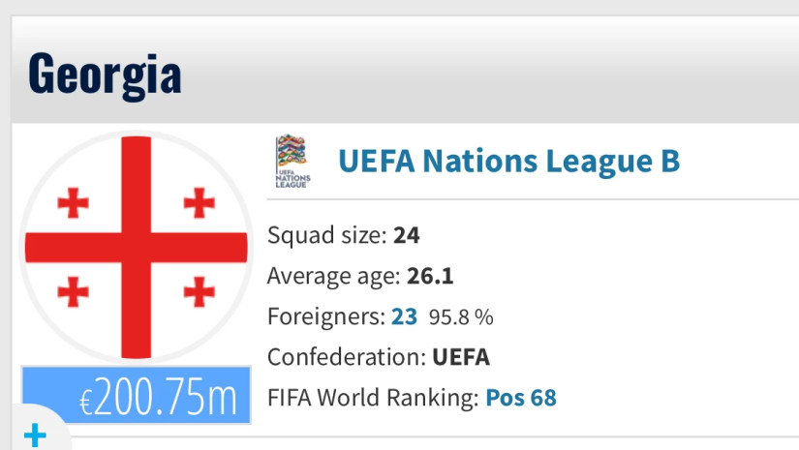Click the "FIFA World Ranking:" label
Screen dimensions: 799x450
[x=373, y=398]
